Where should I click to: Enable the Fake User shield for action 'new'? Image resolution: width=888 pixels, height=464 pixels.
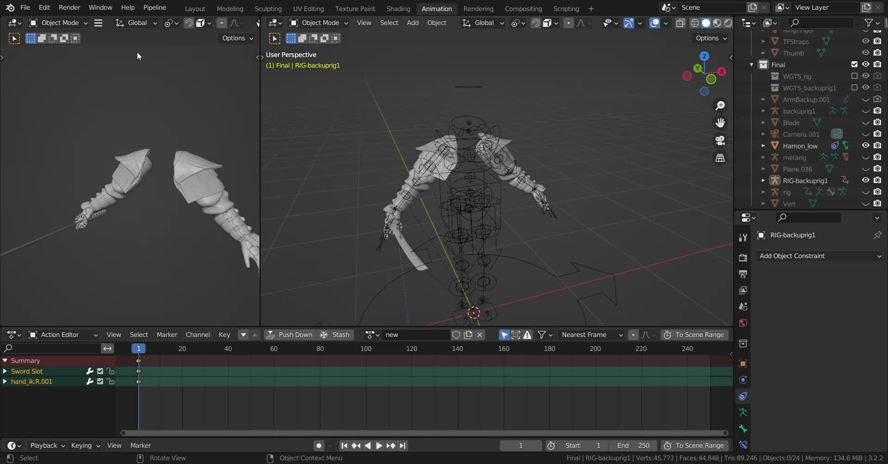click(x=456, y=335)
